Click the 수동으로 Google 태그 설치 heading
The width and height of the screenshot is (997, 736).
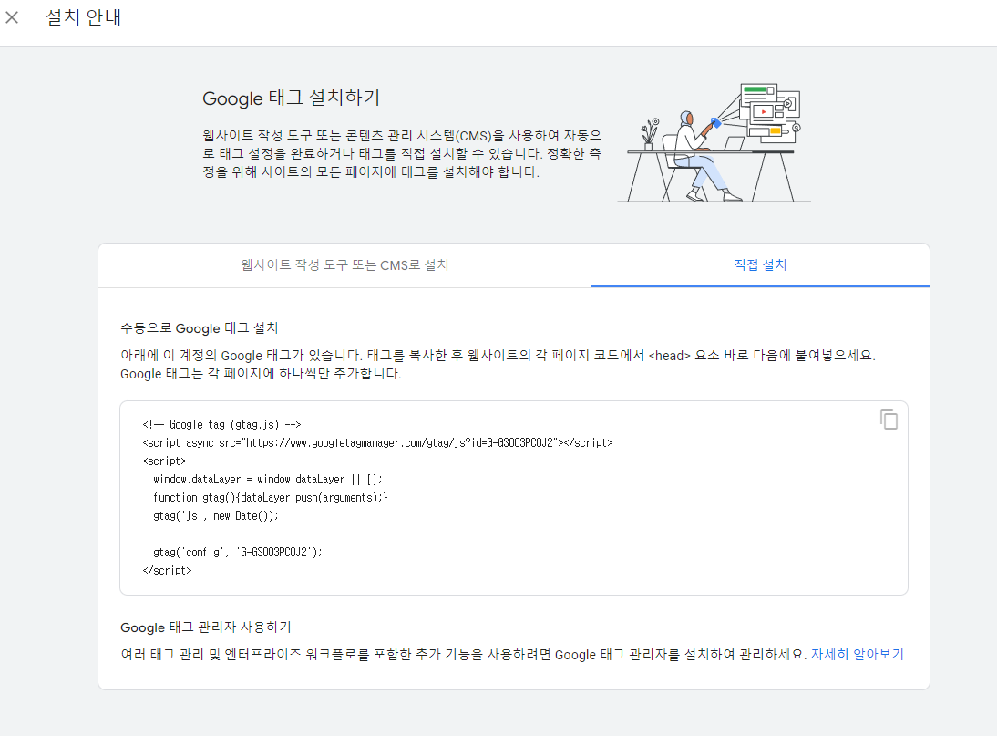tap(199, 328)
